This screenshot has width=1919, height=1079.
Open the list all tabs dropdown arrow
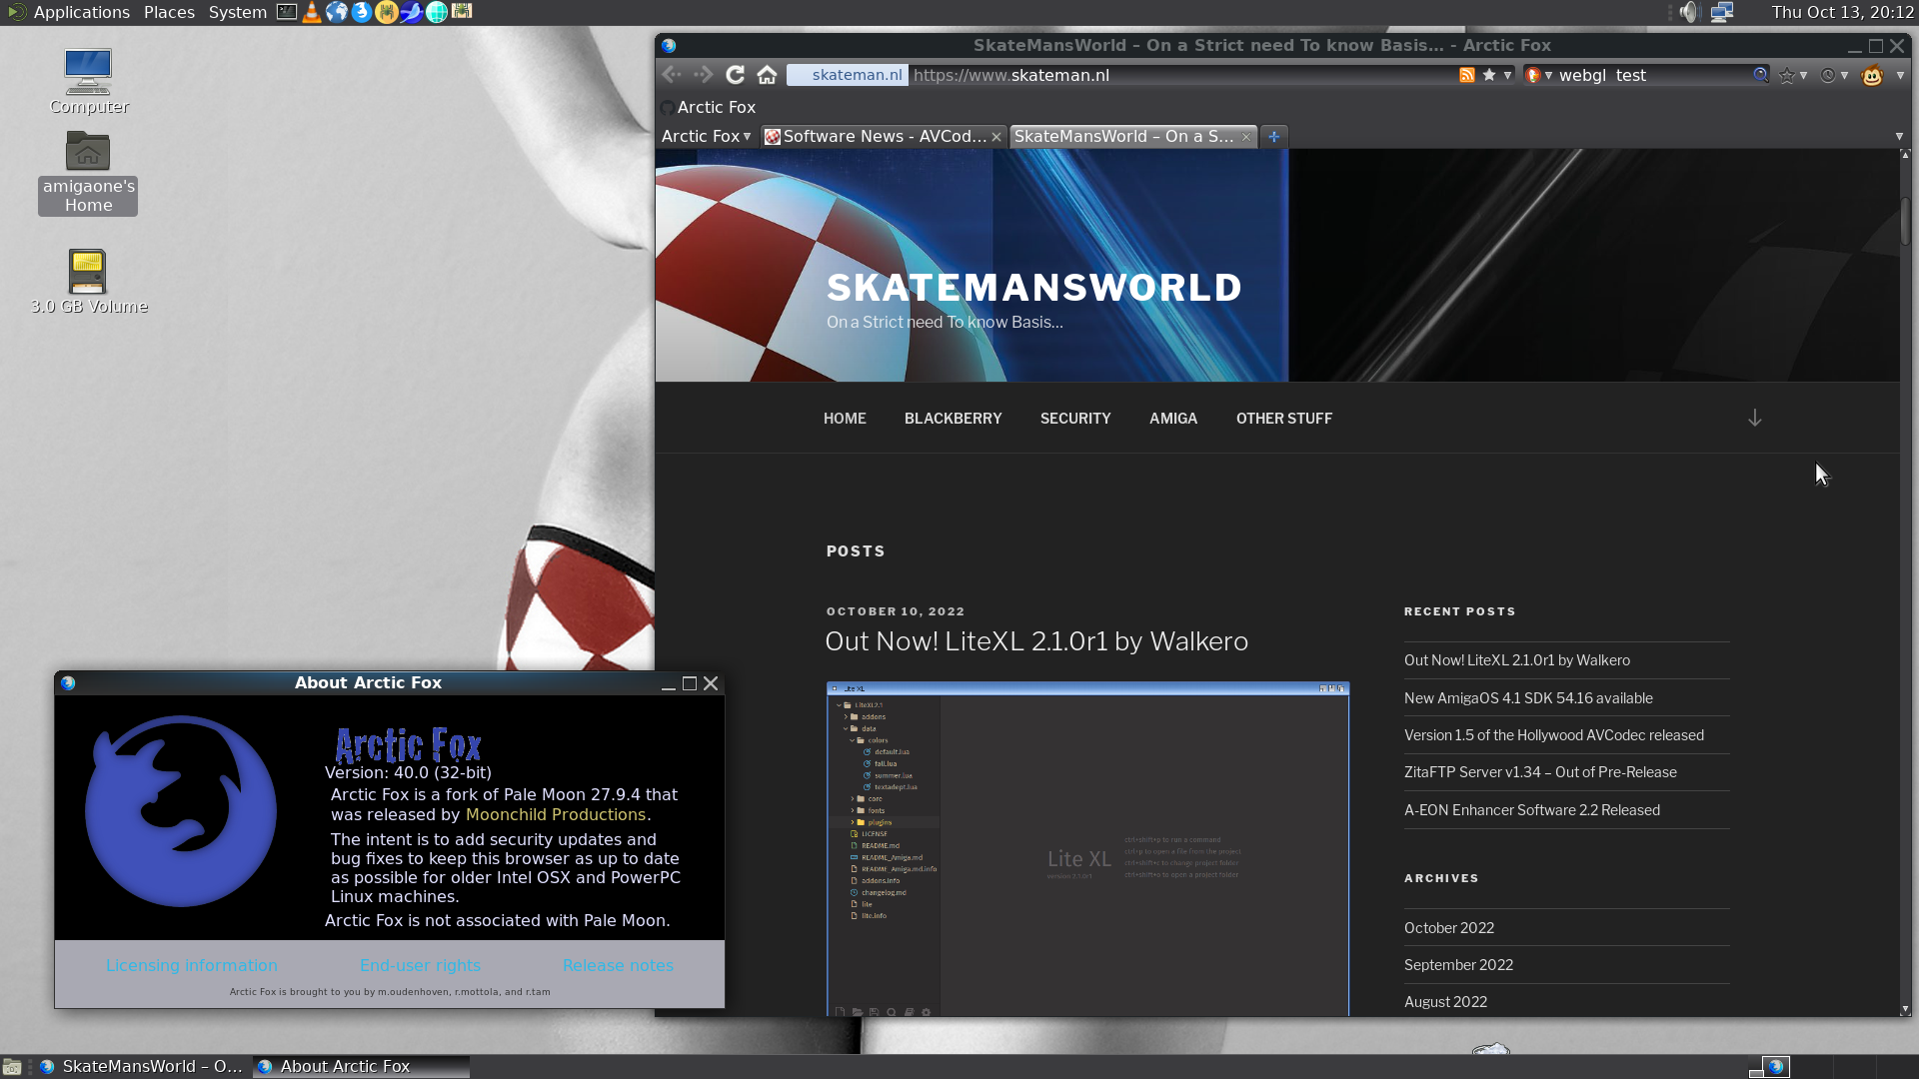(1899, 136)
